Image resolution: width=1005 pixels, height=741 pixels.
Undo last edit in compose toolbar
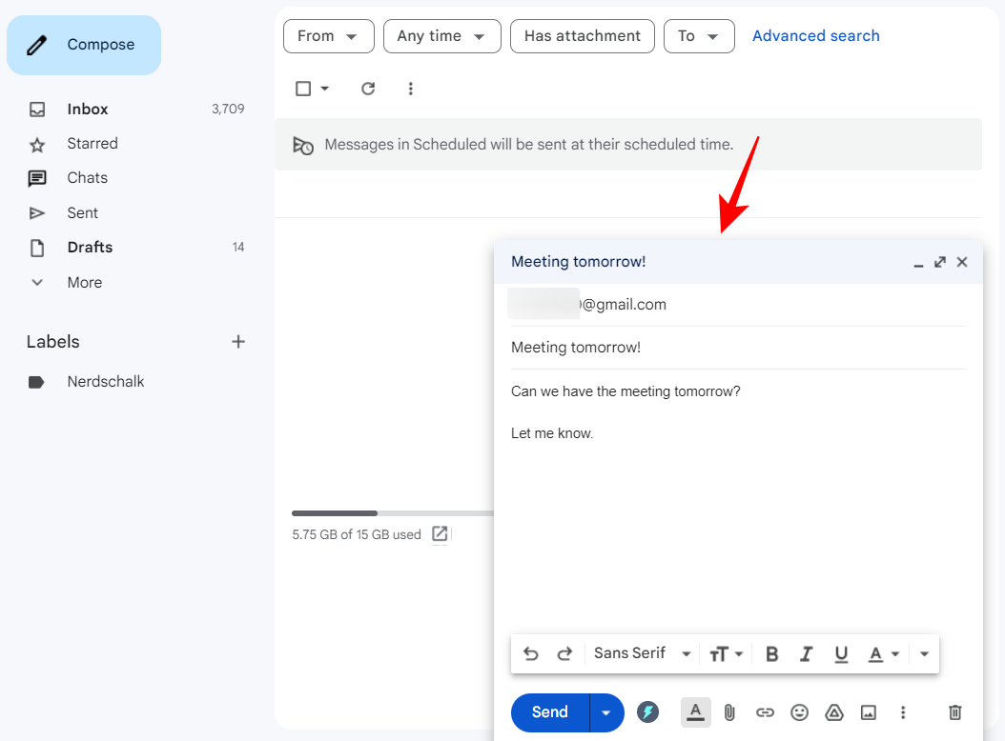click(531, 653)
